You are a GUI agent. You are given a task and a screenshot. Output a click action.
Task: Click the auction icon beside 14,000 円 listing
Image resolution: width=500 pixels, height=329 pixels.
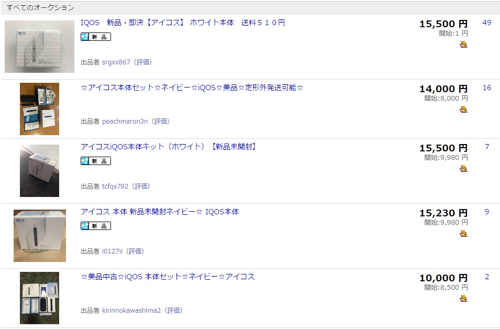point(464,110)
